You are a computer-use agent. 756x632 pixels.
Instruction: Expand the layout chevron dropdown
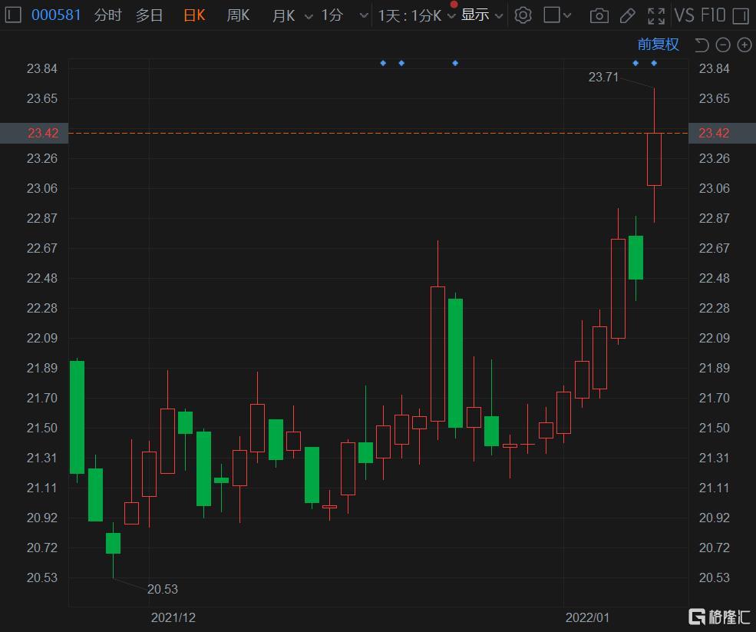(x=567, y=15)
